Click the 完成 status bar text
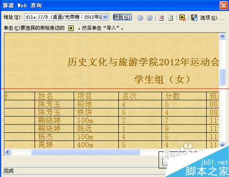This screenshot has width=229, height=177. [x=9, y=171]
